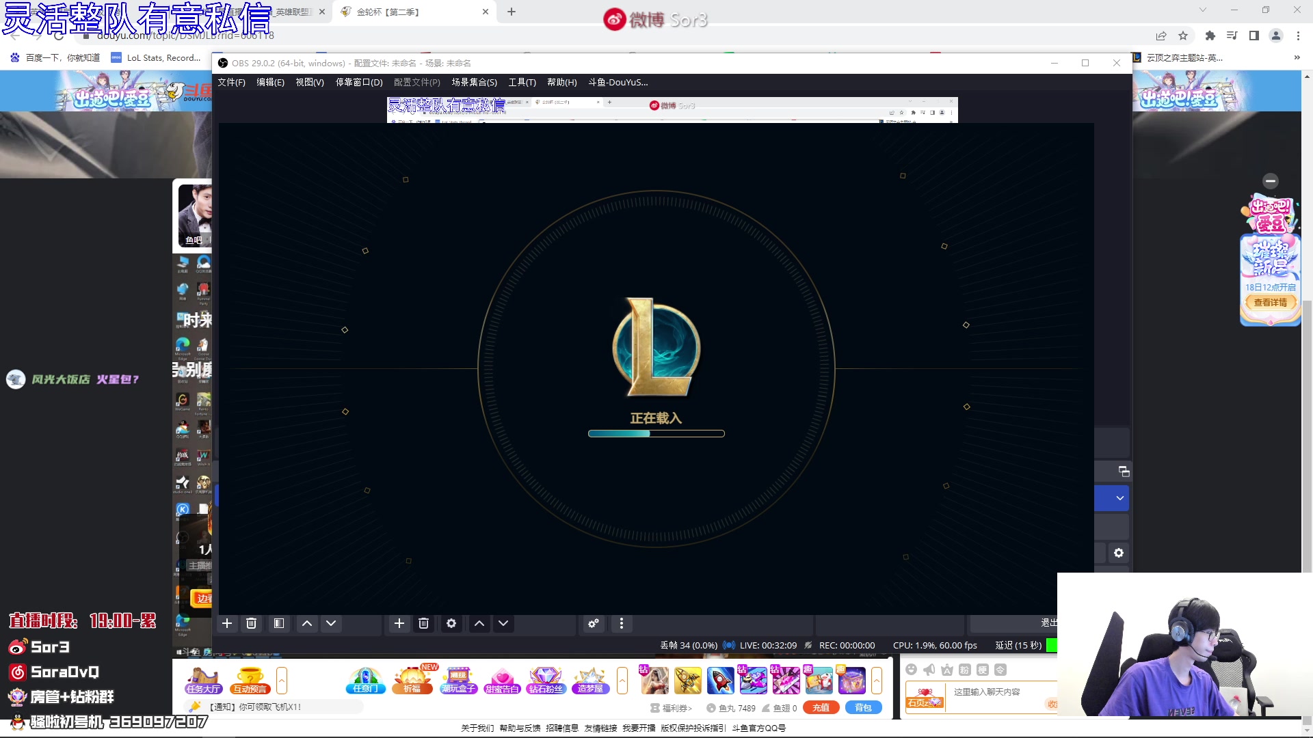Open 福利券 coupon link
This screenshot has width=1313, height=738.
672,708
